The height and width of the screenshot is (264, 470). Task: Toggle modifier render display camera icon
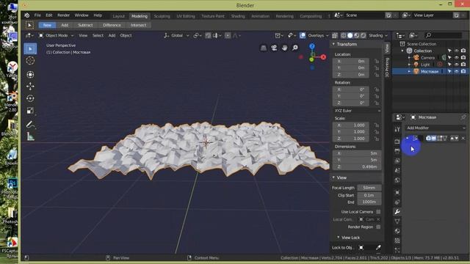click(428, 139)
